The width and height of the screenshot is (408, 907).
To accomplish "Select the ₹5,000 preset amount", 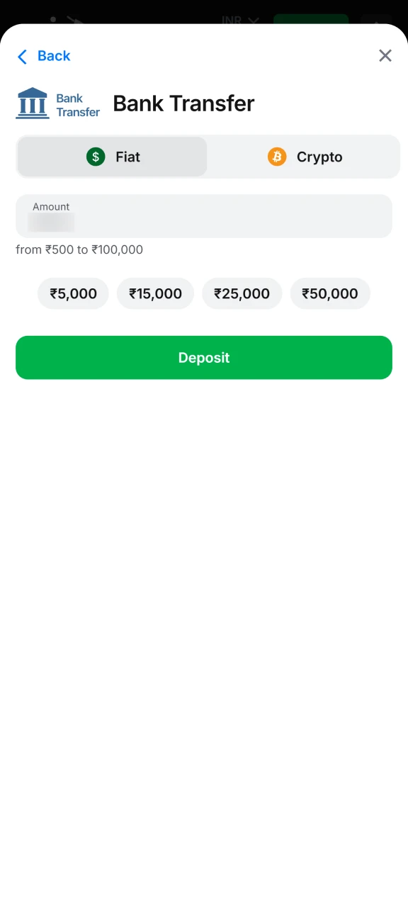I will click(73, 293).
